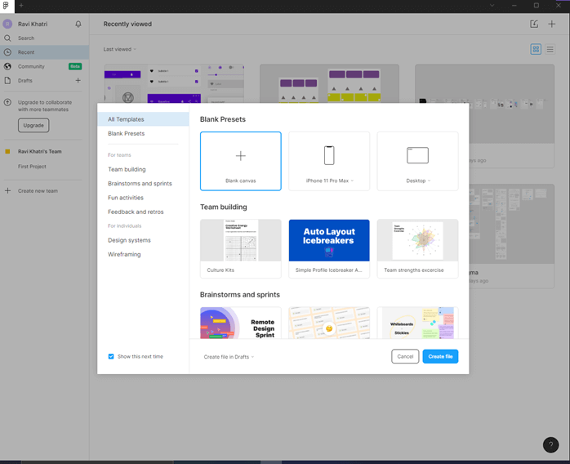This screenshot has height=464, width=570.
Task: Select the Blank canvas preset
Action: pos(241,161)
